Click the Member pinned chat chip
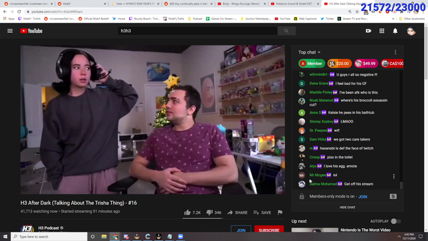 312,64
